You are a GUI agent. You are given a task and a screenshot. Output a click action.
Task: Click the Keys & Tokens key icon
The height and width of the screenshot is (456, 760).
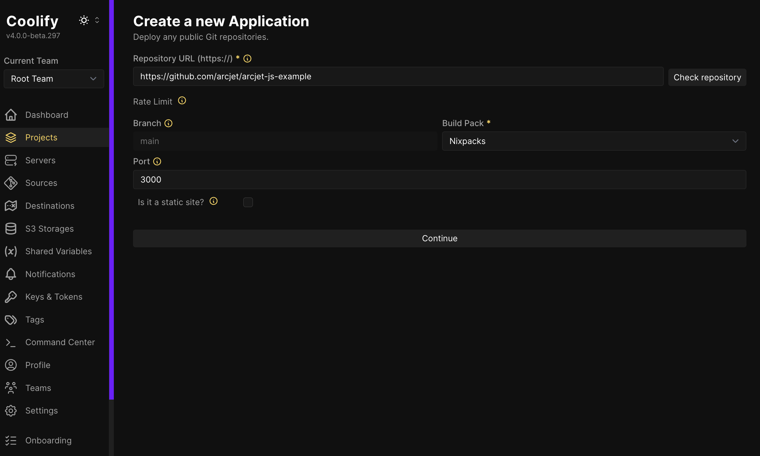pyautogui.click(x=11, y=297)
